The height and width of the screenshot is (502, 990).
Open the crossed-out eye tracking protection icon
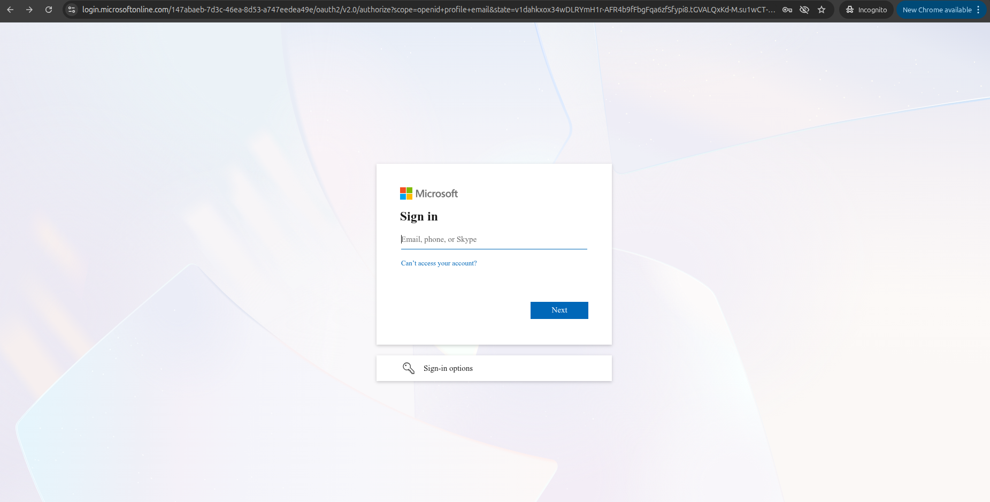point(804,10)
